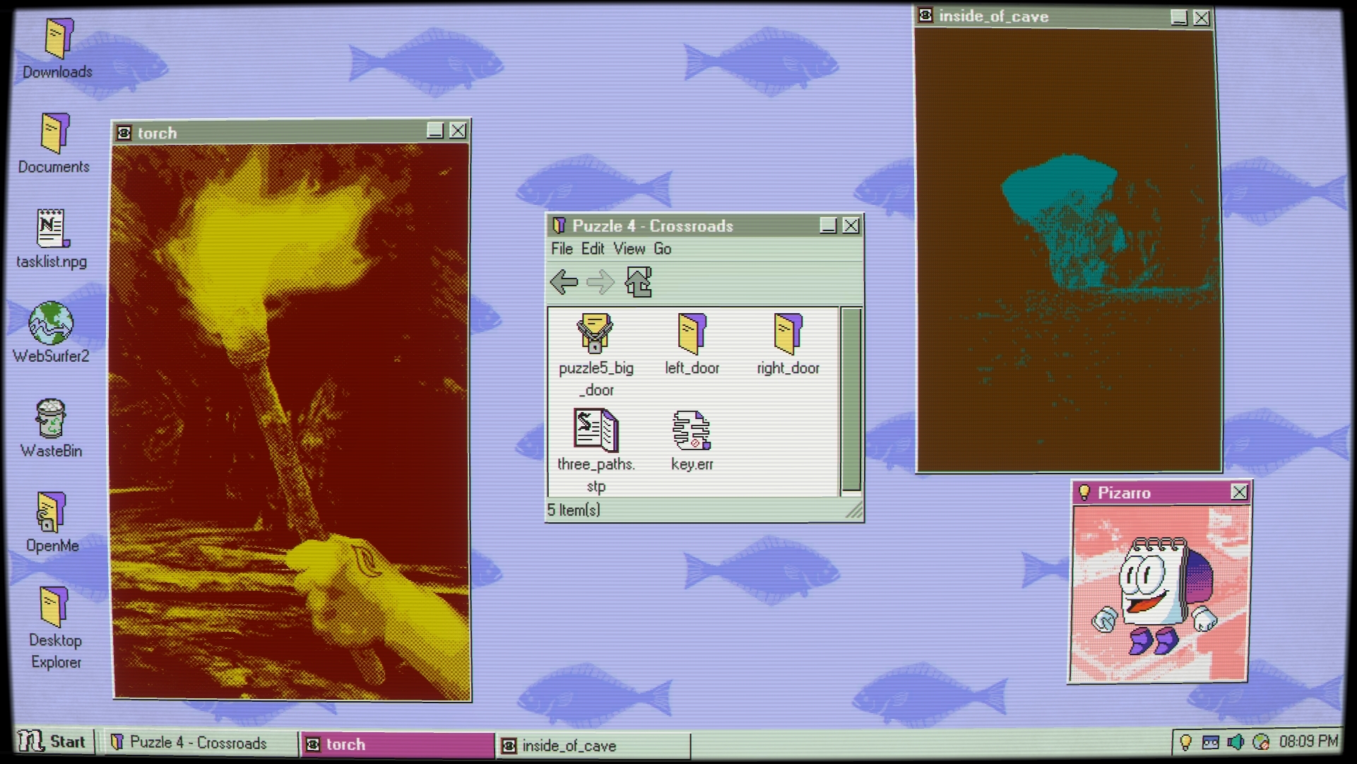Click the up-one-level folder button
Viewport: 1357px width, 764px height.
(639, 282)
